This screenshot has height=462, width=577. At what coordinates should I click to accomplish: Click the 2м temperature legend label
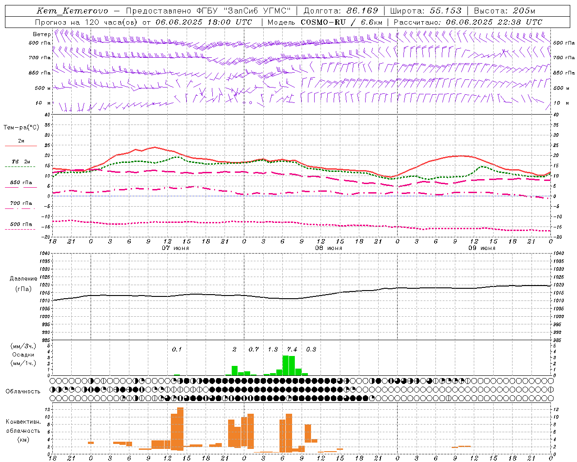21,141
